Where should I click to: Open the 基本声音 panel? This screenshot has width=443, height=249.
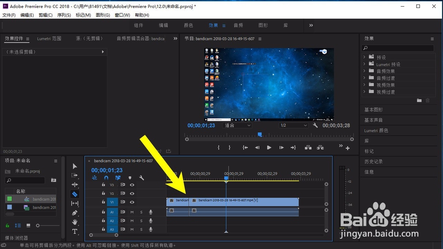(373, 120)
